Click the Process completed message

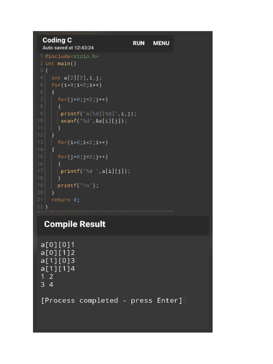tap(112, 300)
